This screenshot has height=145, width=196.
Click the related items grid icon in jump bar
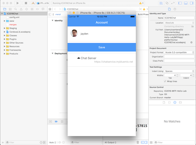coord(50,9)
